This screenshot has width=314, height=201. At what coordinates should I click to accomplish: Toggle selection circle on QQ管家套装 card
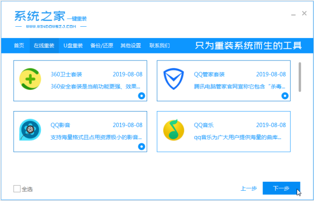285,96
